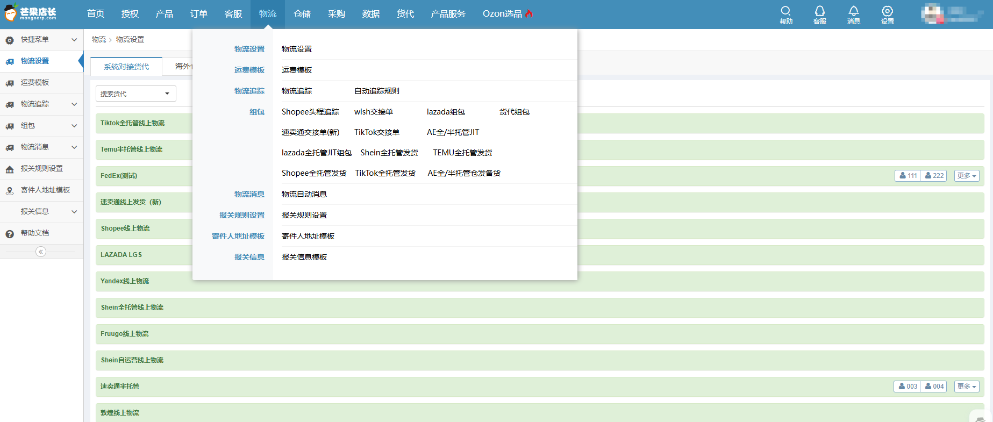Viewport: 993px width, 422px height.
Task: Click the 帮助文档 question mark icon
Action: (x=10, y=233)
